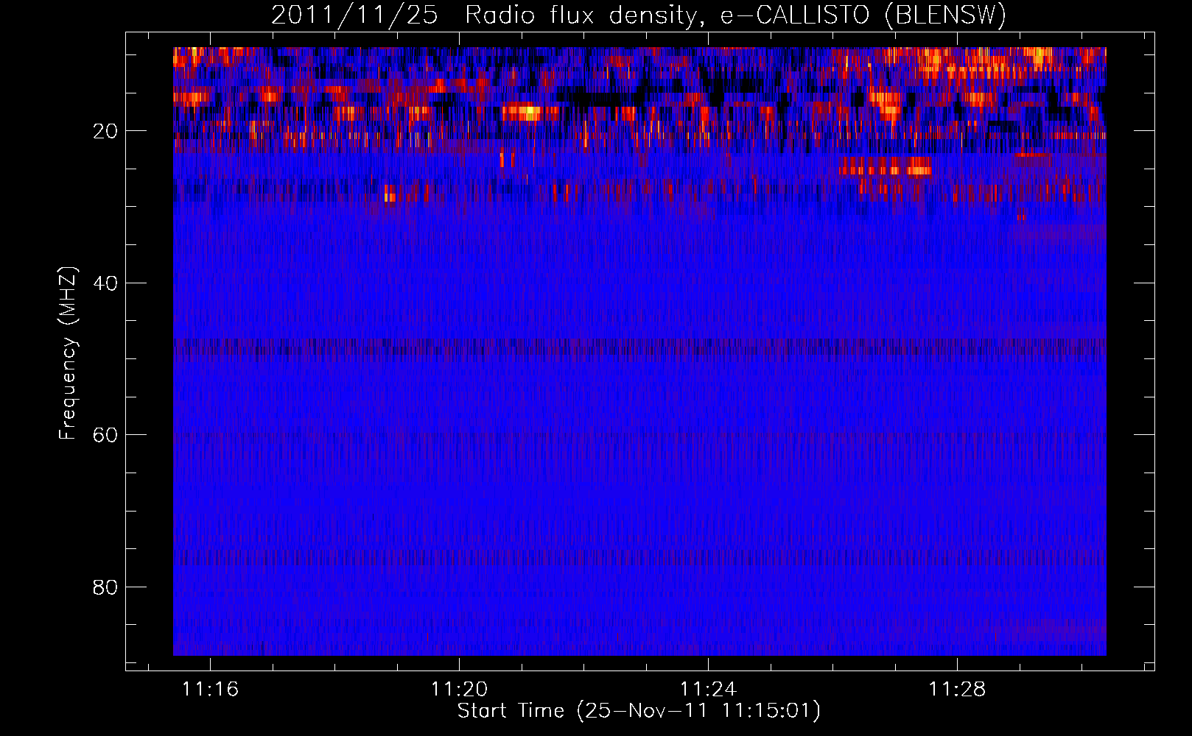The height and width of the screenshot is (736, 1192).
Task: Click the 11:28 time tick label
Action: click(957, 690)
